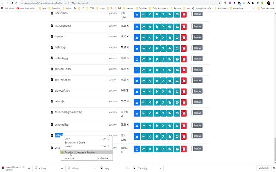The width and height of the screenshot is (276, 172).
Task: Show info for metroid.gif
Action: (157, 49)
